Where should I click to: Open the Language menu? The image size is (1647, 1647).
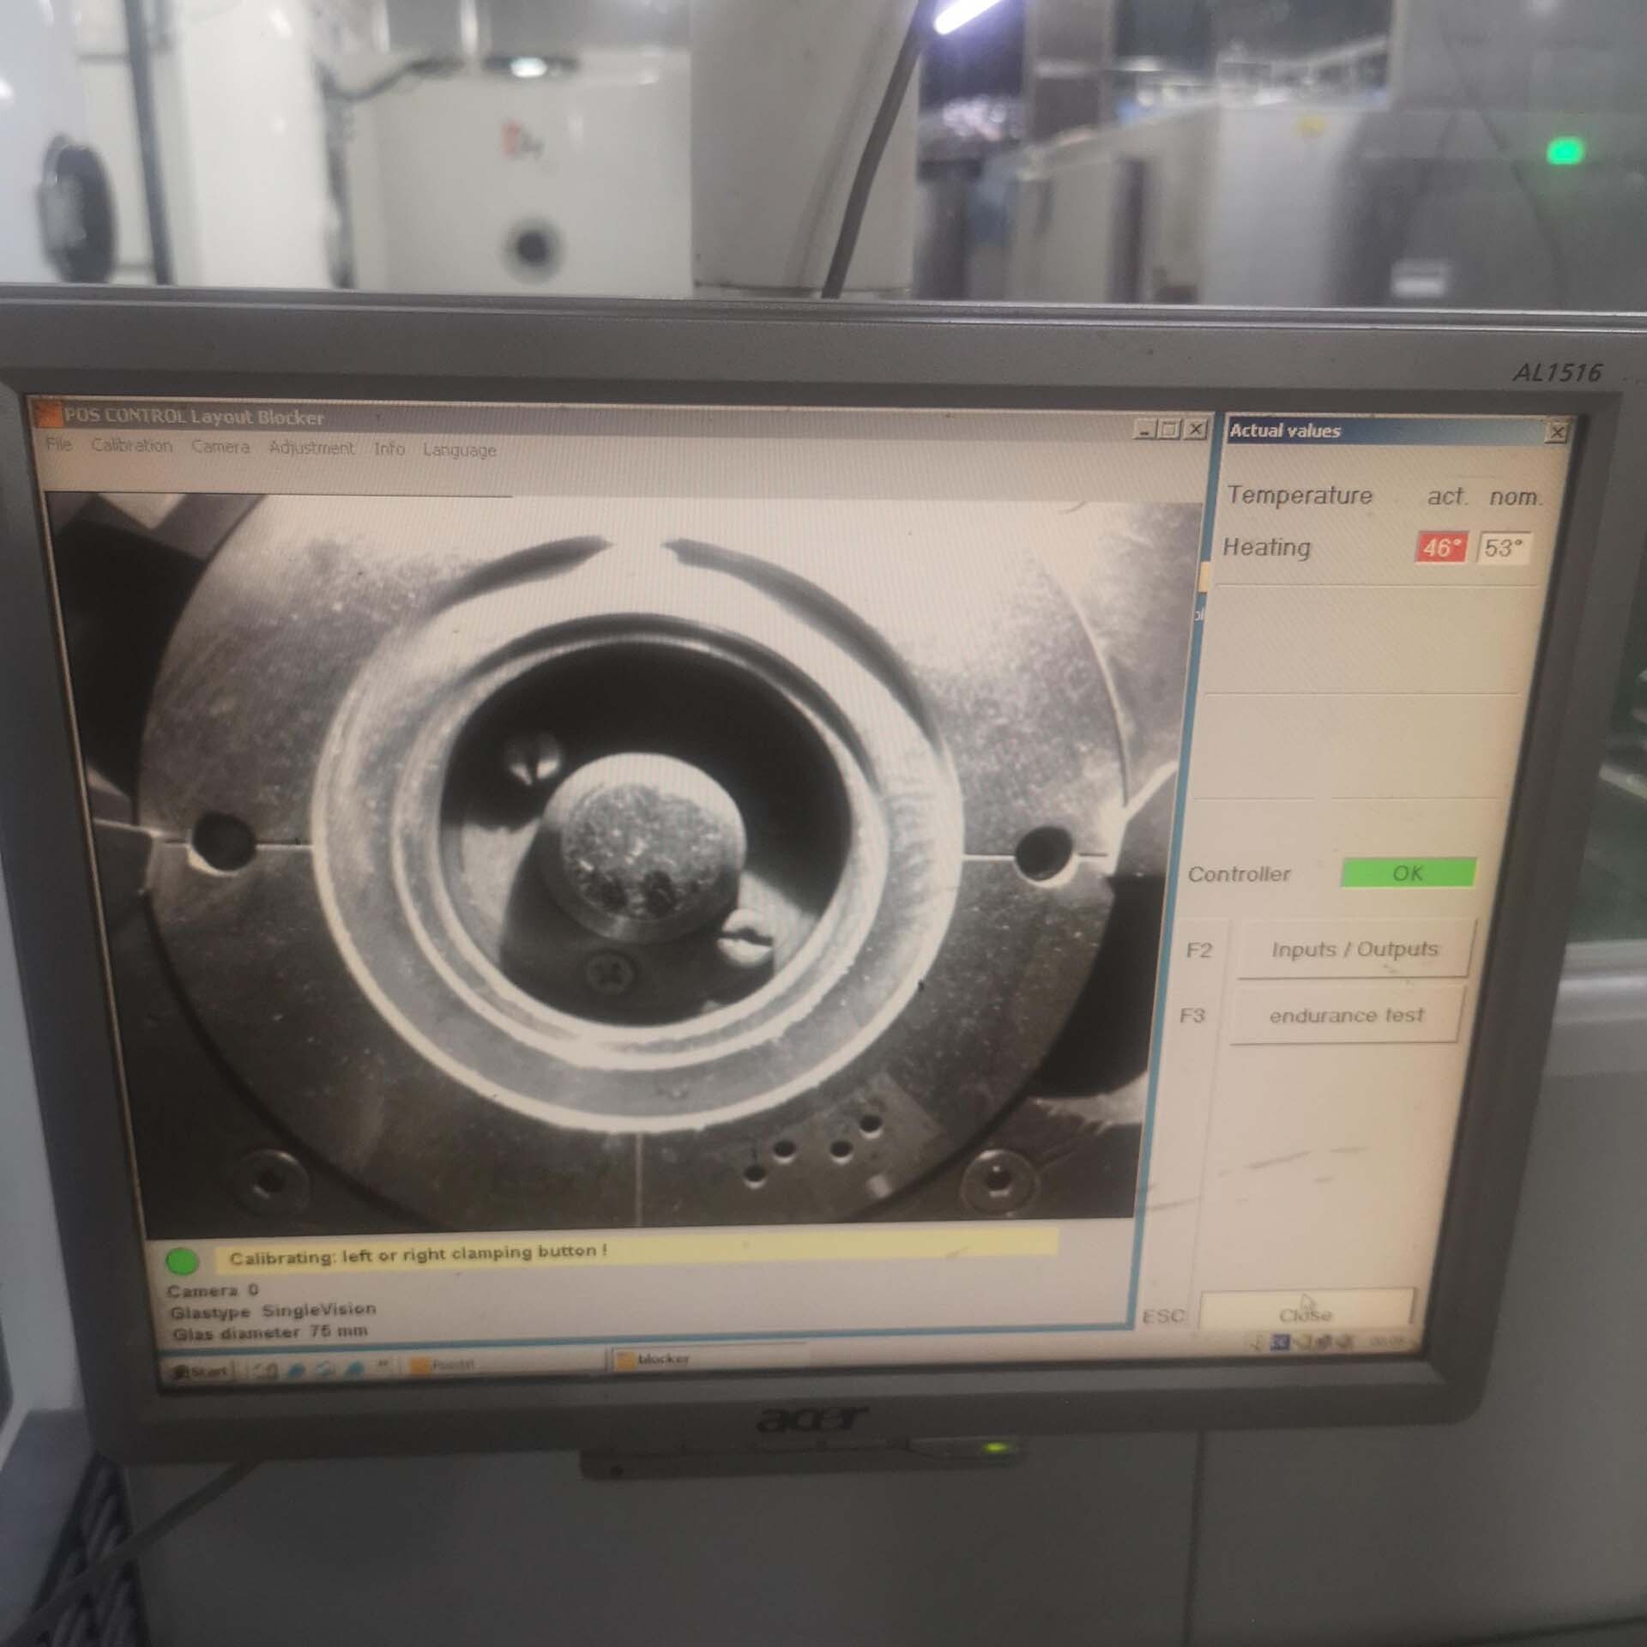(x=459, y=449)
